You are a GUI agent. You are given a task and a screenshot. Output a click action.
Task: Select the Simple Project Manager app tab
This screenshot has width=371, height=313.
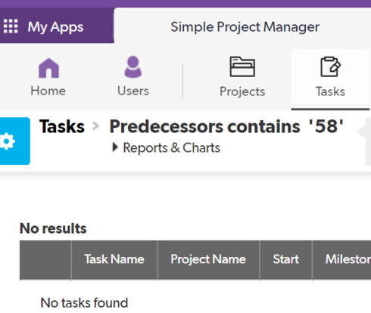[x=245, y=27]
